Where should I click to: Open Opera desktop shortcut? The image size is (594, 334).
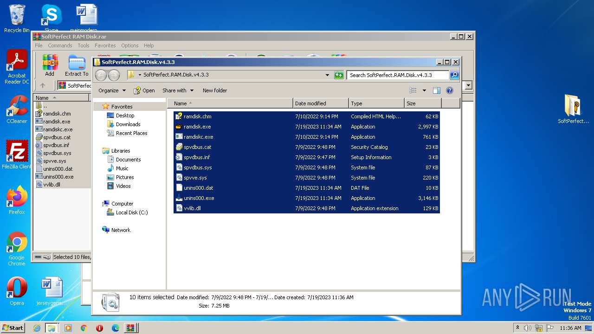point(17,291)
